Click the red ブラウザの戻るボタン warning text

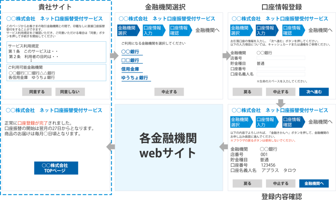[x=263, y=140]
